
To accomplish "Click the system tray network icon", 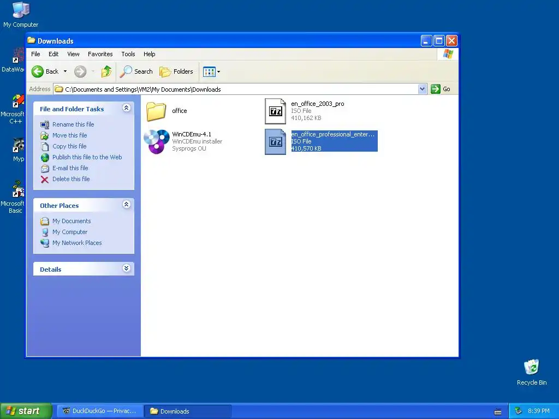I will 519,411.
